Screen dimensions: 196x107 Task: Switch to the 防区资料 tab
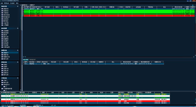25,60
